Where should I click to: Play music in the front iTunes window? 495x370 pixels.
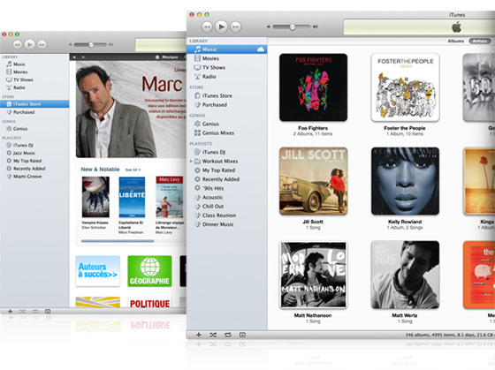coord(221,26)
